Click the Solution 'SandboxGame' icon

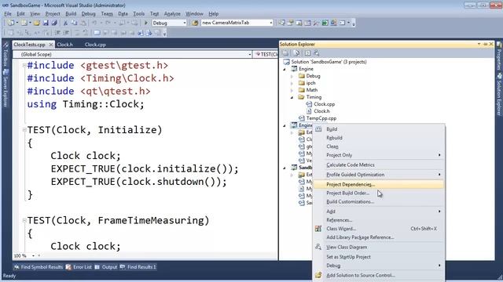click(286, 62)
